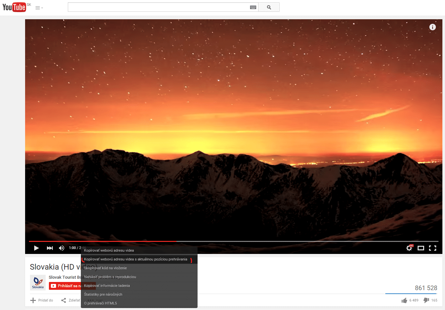The height and width of the screenshot is (310, 445).
Task: Choose Nahlásiť problém s reprodukciou
Action: pos(139,277)
